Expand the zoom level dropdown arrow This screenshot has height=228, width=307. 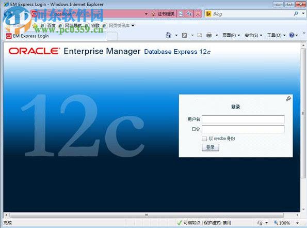click(x=297, y=223)
